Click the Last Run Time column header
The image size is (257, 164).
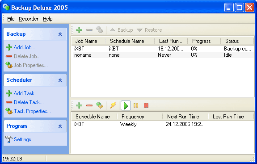click(231, 117)
